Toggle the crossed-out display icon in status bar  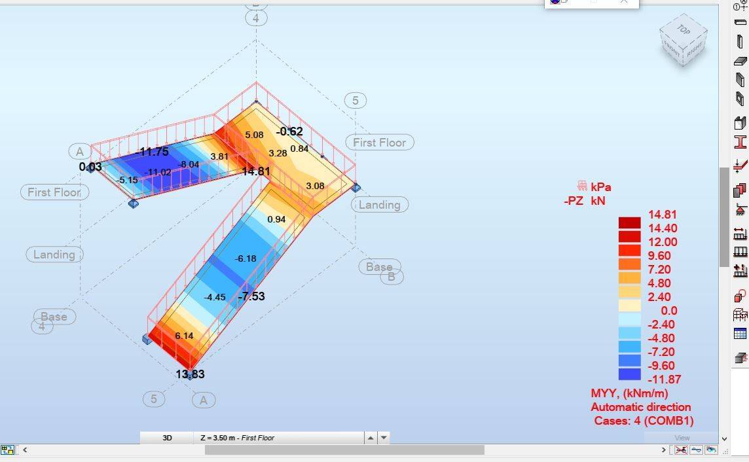coord(682,450)
